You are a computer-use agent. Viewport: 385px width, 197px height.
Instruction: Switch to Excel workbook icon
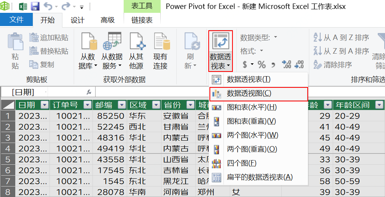point(23,6)
